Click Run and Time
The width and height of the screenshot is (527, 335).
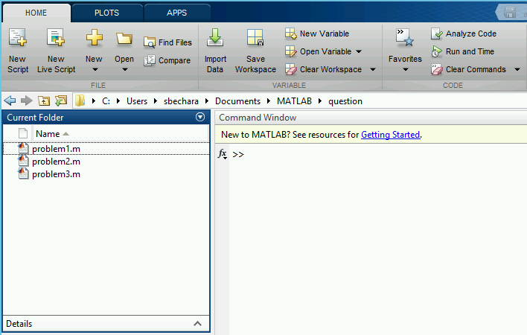(x=462, y=51)
